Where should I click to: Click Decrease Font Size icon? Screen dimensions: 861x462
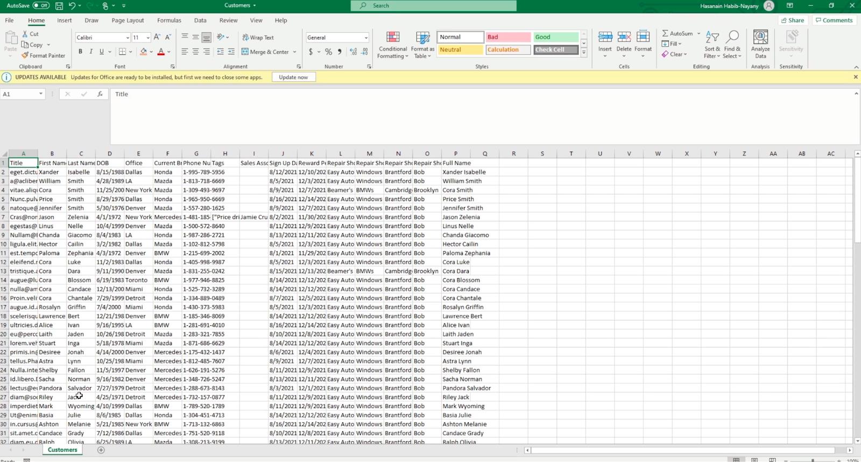pyautogui.click(x=168, y=37)
